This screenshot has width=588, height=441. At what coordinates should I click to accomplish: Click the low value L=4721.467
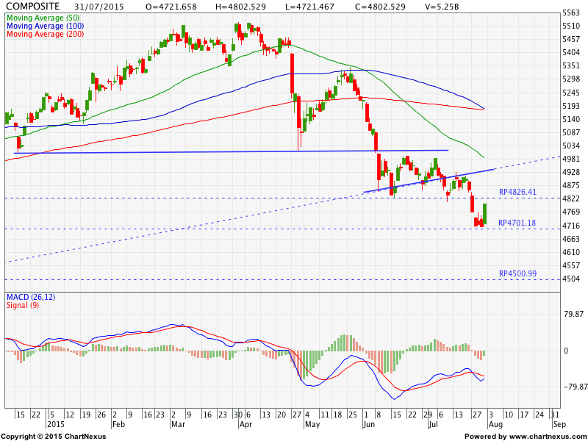308,7
